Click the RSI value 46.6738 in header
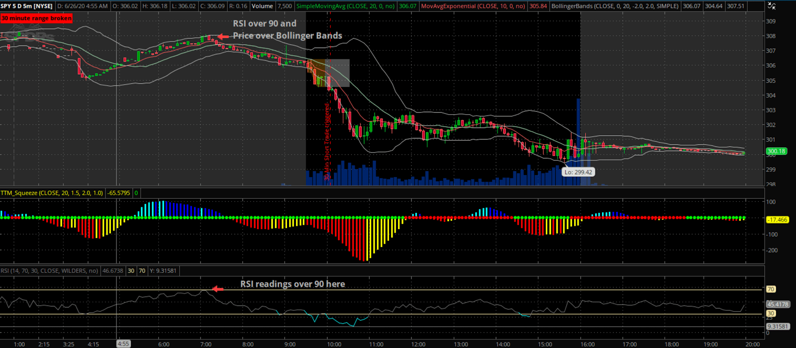This screenshot has width=796, height=348. 112,271
